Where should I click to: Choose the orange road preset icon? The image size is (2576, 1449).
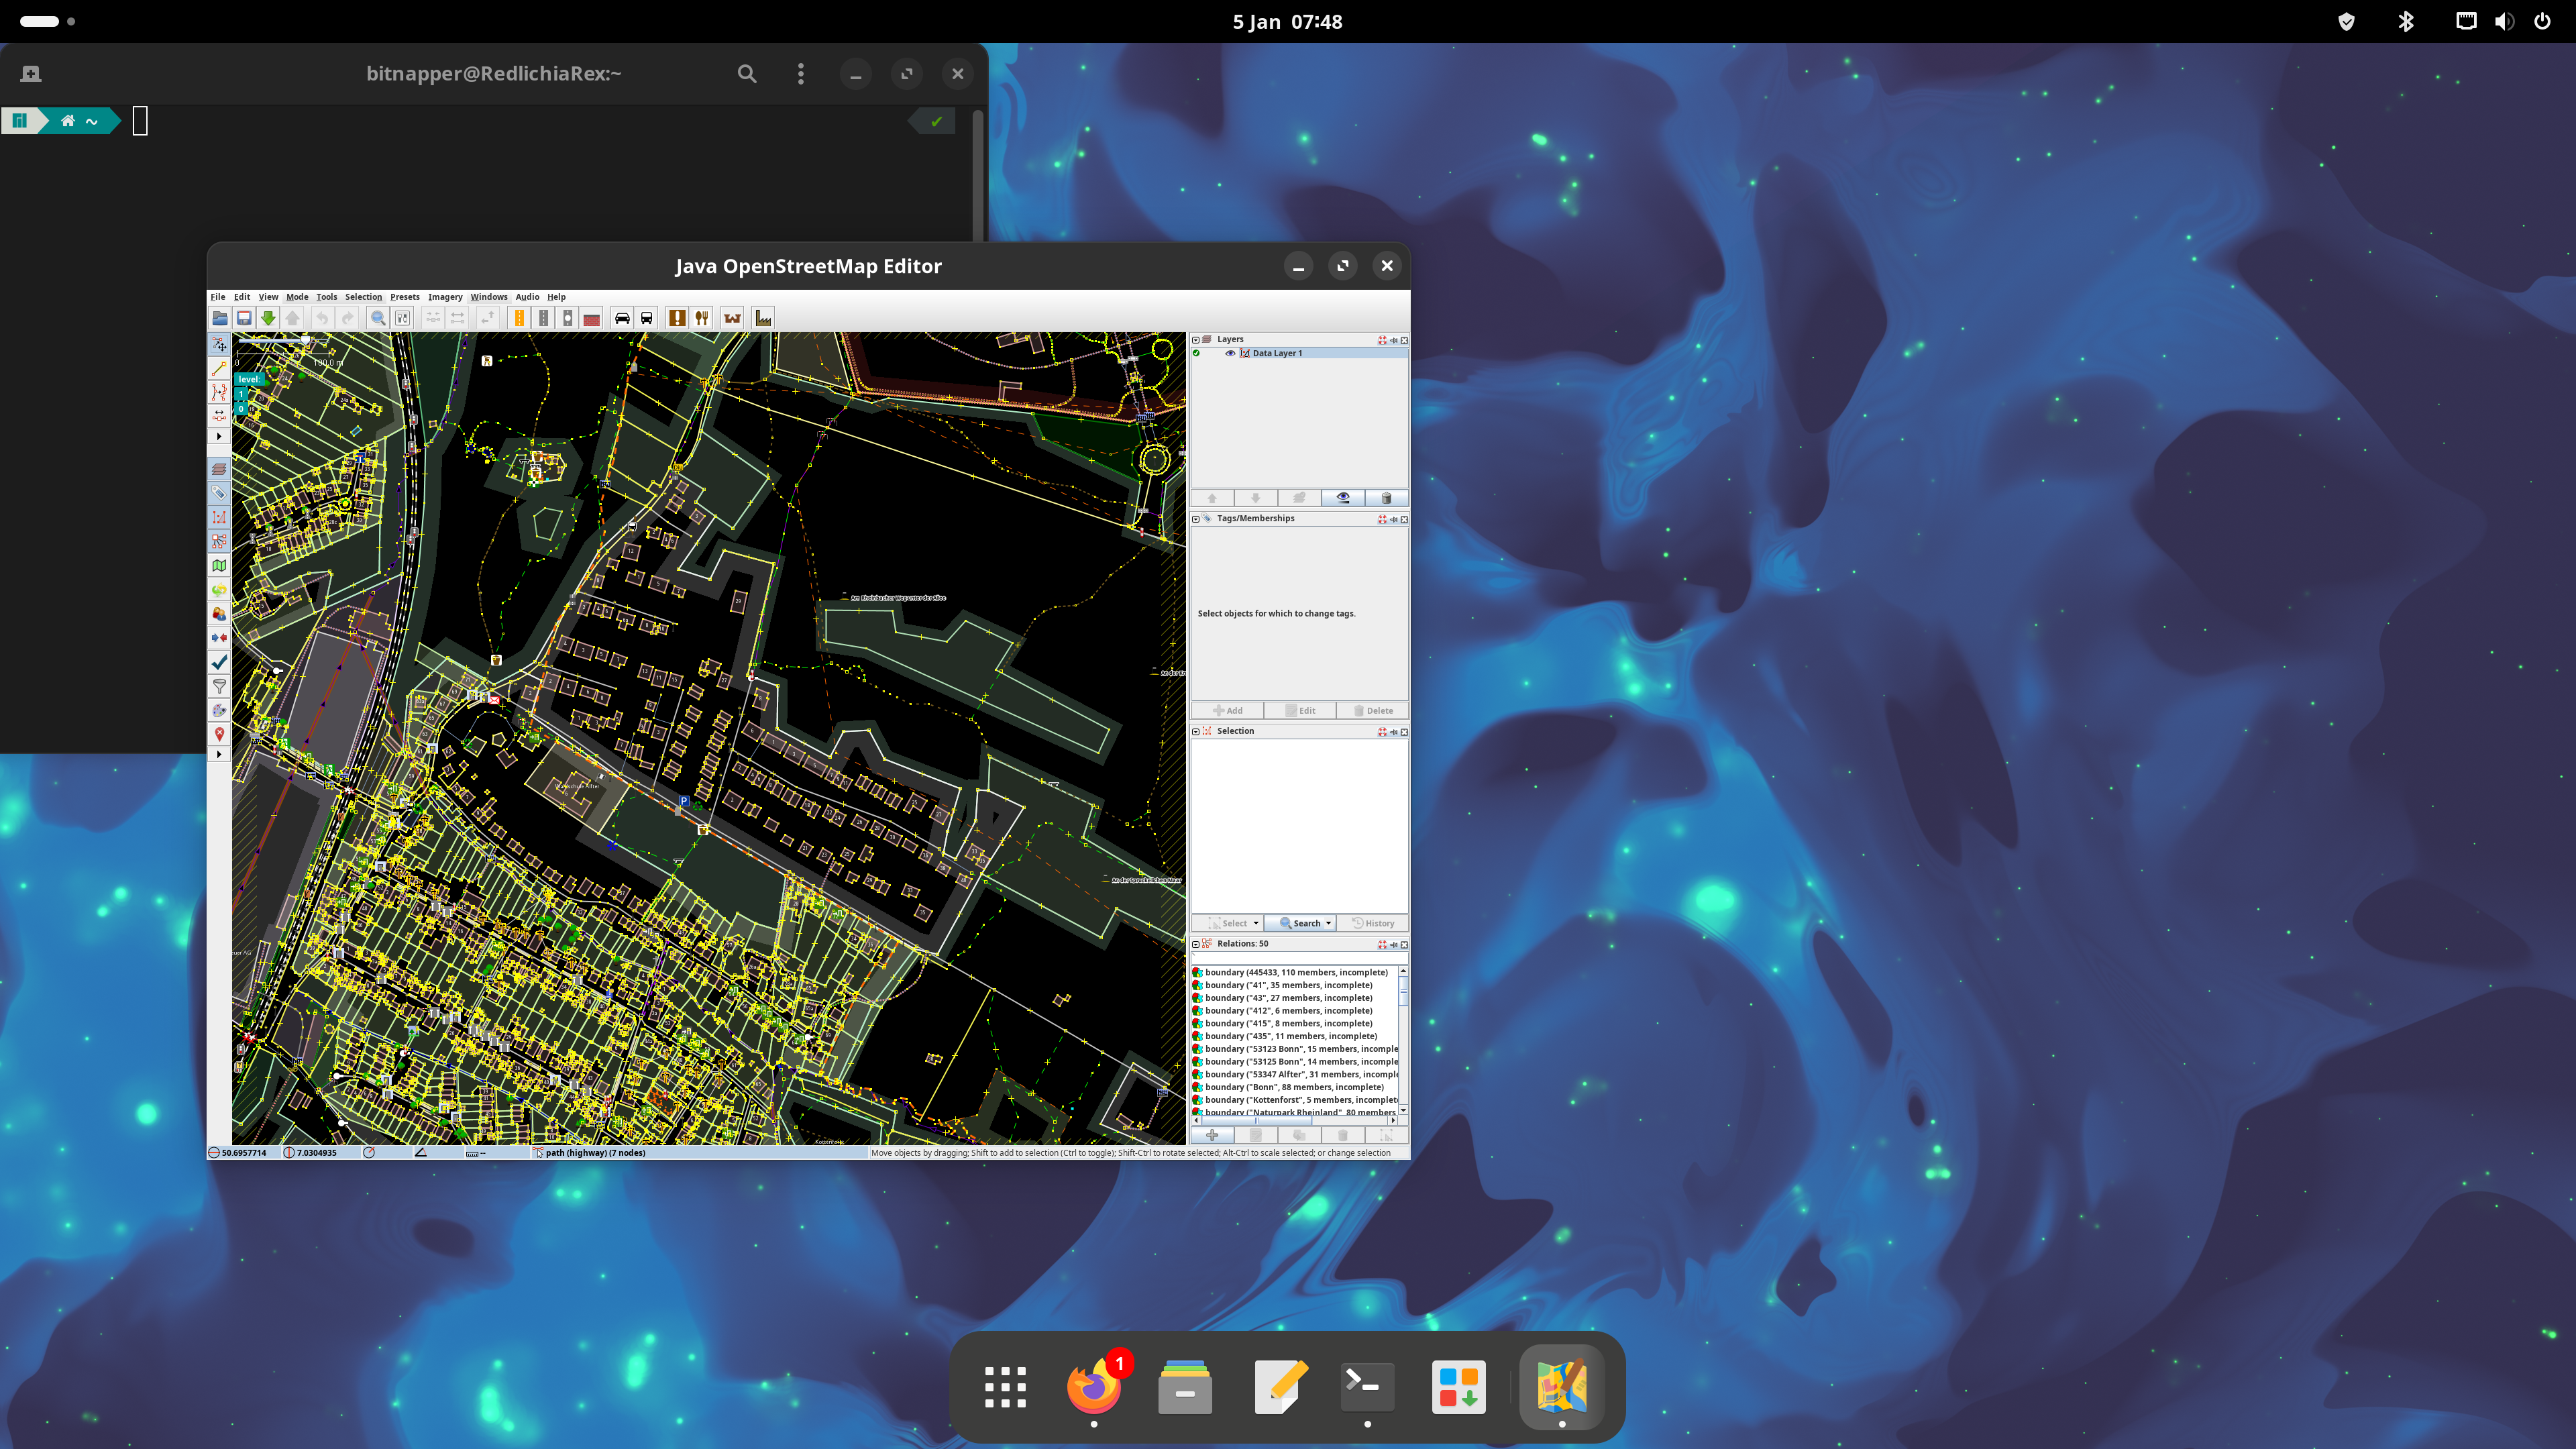pos(519,318)
